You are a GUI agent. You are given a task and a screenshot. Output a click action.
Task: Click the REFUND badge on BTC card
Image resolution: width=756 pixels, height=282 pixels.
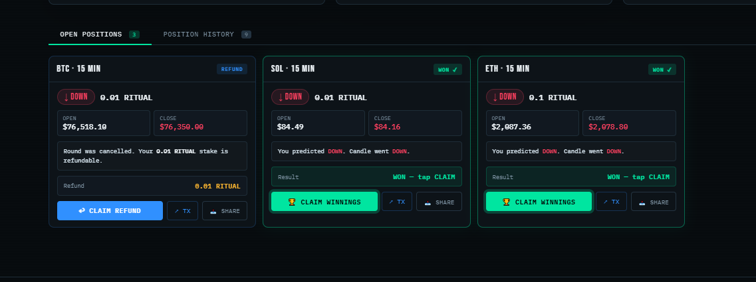coord(232,69)
